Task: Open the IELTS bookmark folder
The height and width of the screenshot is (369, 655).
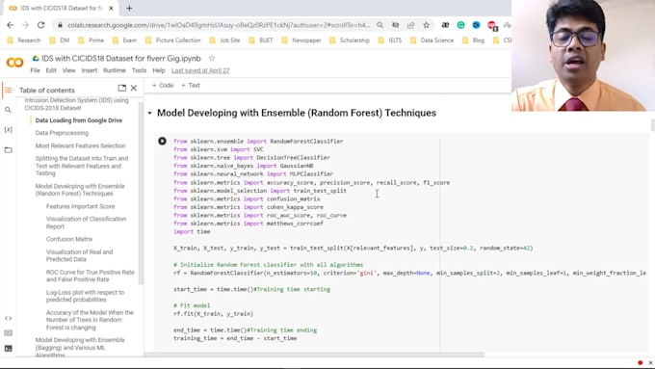Action: click(390, 40)
